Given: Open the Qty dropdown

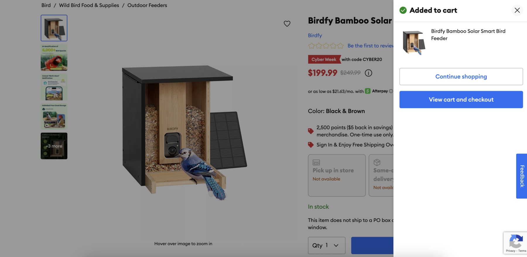Looking at the screenshot, I should coord(326,245).
